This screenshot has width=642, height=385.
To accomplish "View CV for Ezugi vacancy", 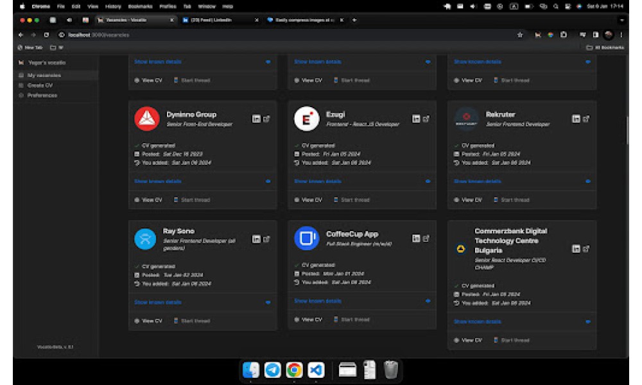I will pos(308,200).
